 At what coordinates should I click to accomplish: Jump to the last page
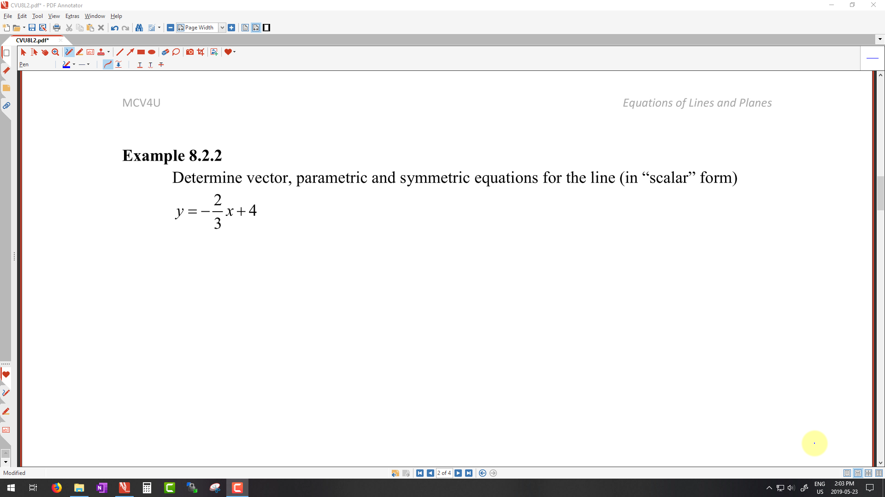pyautogui.click(x=469, y=473)
